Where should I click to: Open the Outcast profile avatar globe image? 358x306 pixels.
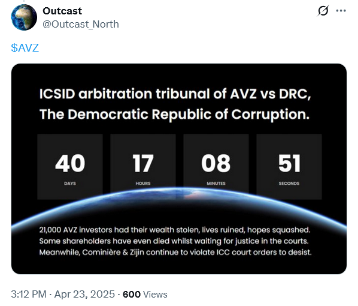pyautogui.click(x=24, y=17)
